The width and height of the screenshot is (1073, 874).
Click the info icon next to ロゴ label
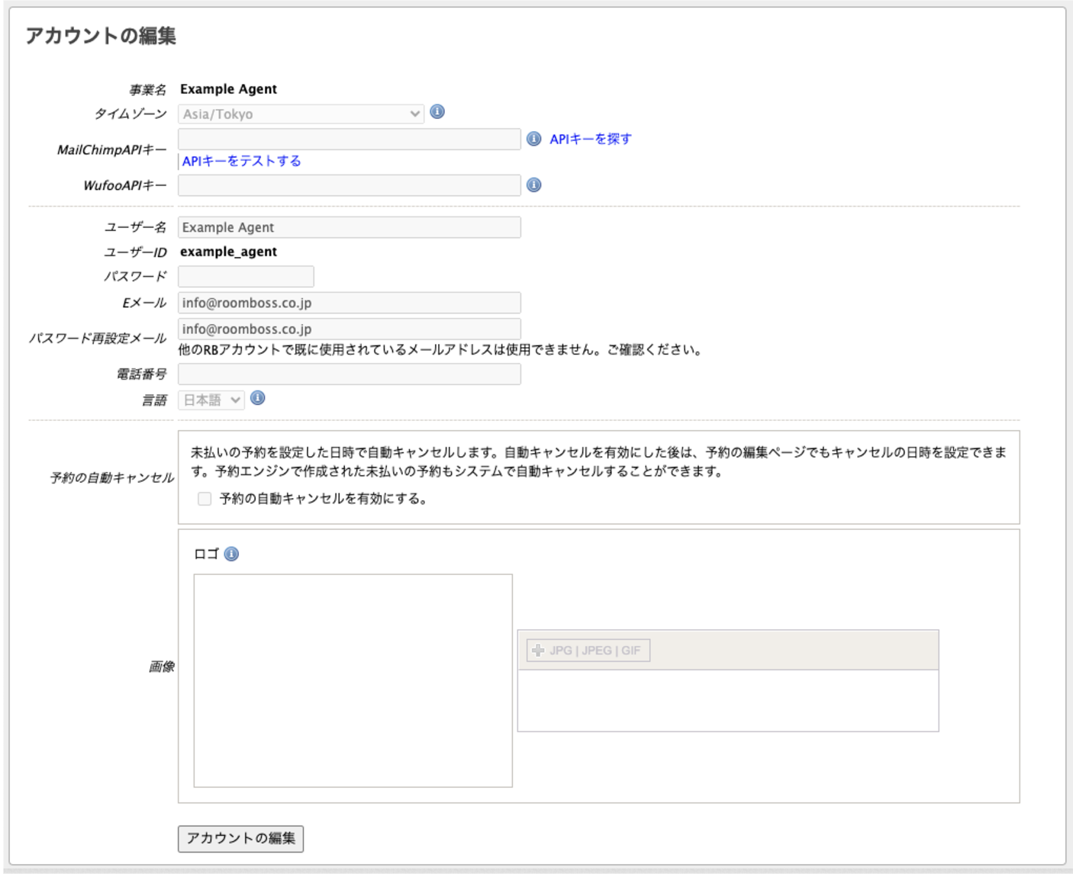tap(232, 554)
